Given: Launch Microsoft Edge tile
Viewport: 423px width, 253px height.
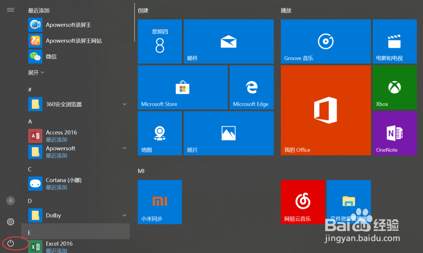Looking at the screenshot, I should pyautogui.click(x=251, y=87).
